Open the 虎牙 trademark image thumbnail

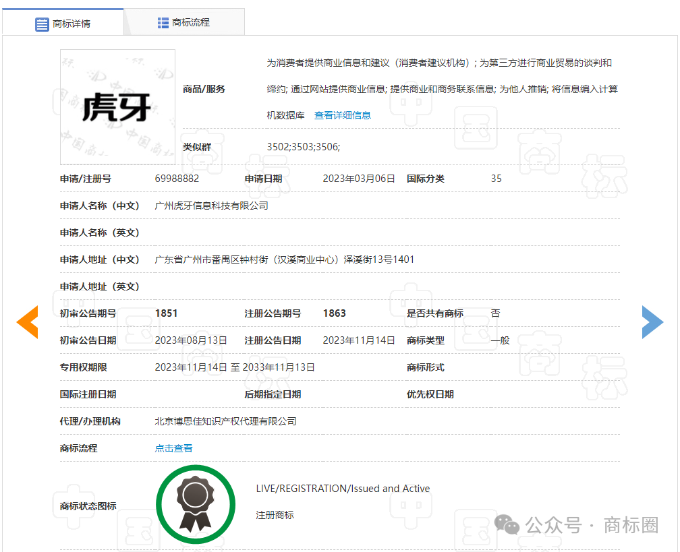[117, 107]
